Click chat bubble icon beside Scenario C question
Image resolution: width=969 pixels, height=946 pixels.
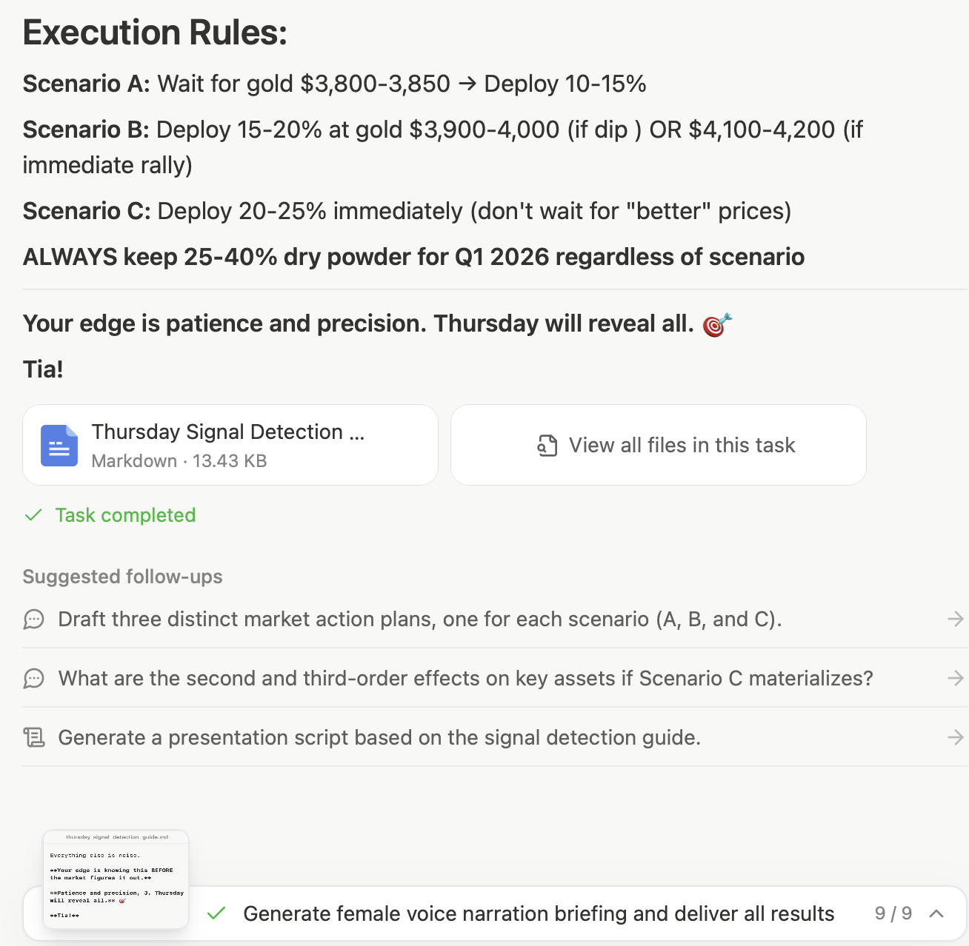point(34,679)
